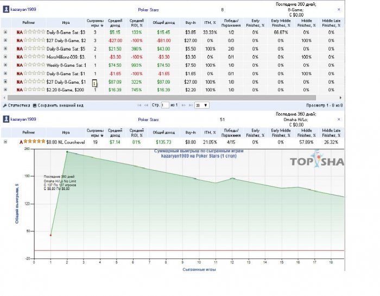
Task: Sort by Сыгранны игры column in 8-Game table
Action: coord(95,23)
